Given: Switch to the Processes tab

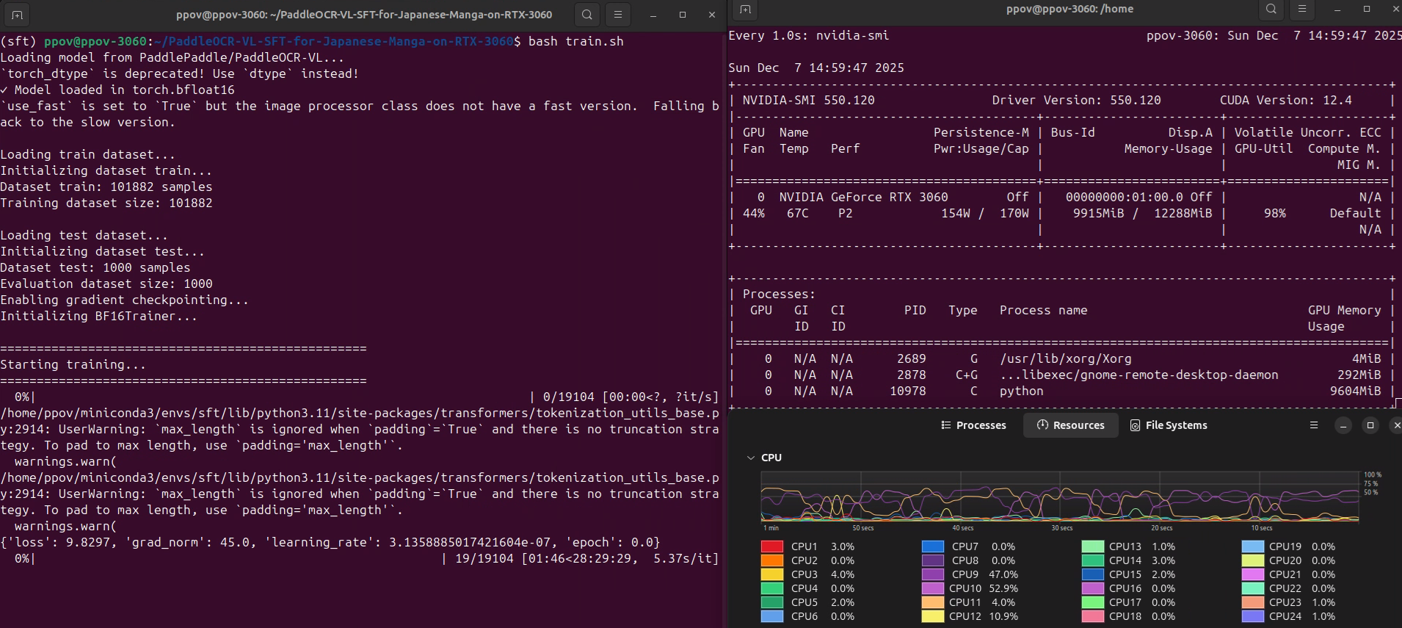Looking at the screenshot, I should pos(973,425).
